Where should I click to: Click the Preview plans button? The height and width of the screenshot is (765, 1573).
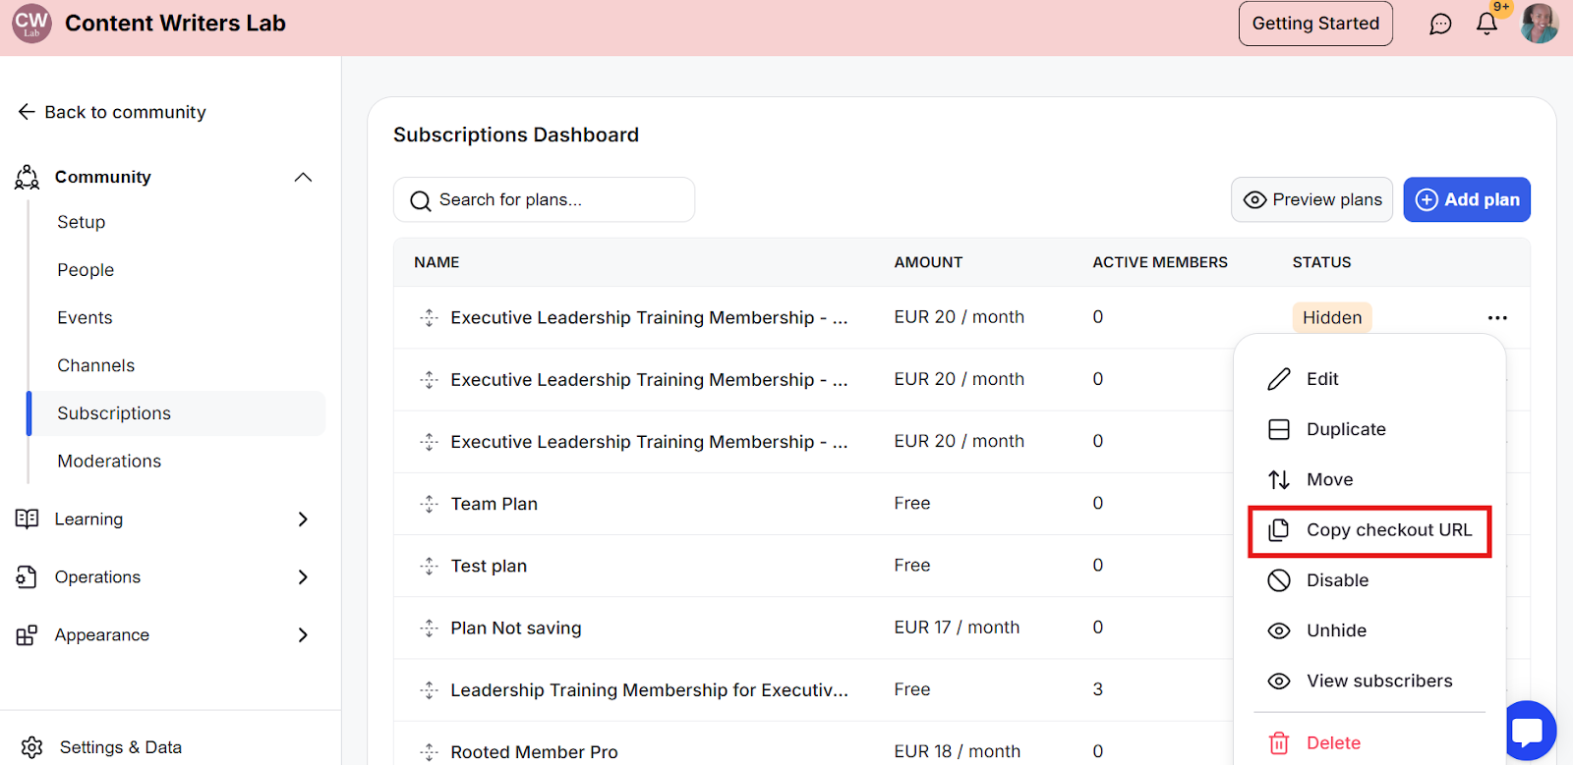[1311, 199]
